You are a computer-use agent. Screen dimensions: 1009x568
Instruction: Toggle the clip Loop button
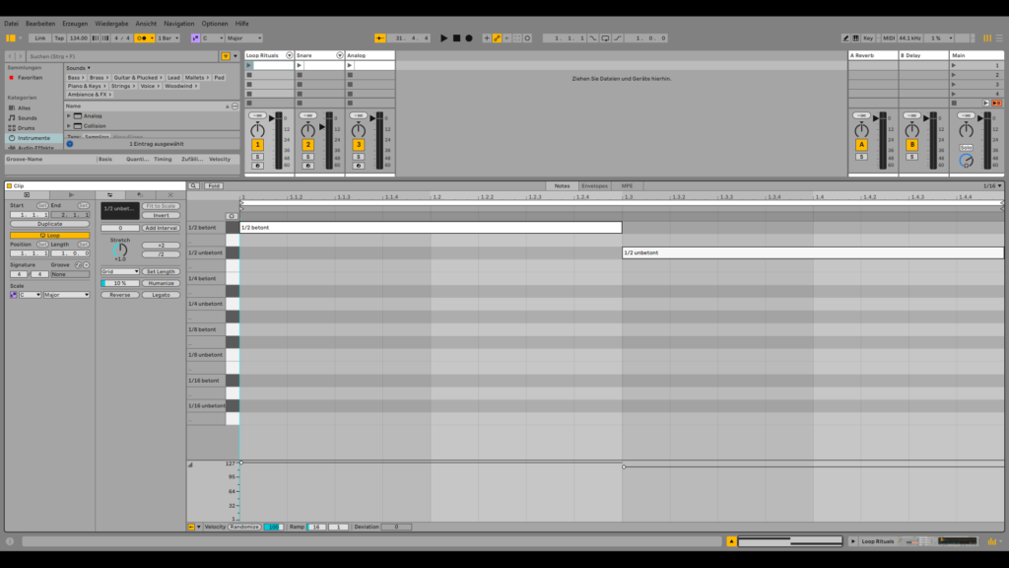49,235
